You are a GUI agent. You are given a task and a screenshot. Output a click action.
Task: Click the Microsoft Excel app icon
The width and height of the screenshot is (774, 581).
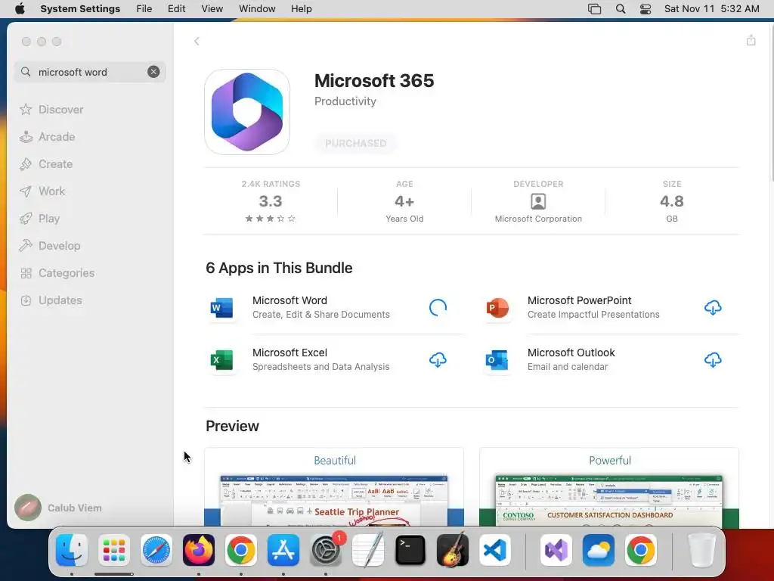click(x=221, y=359)
